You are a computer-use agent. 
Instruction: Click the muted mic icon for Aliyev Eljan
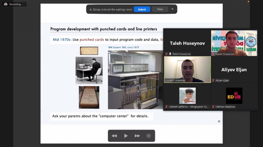pos(213,80)
